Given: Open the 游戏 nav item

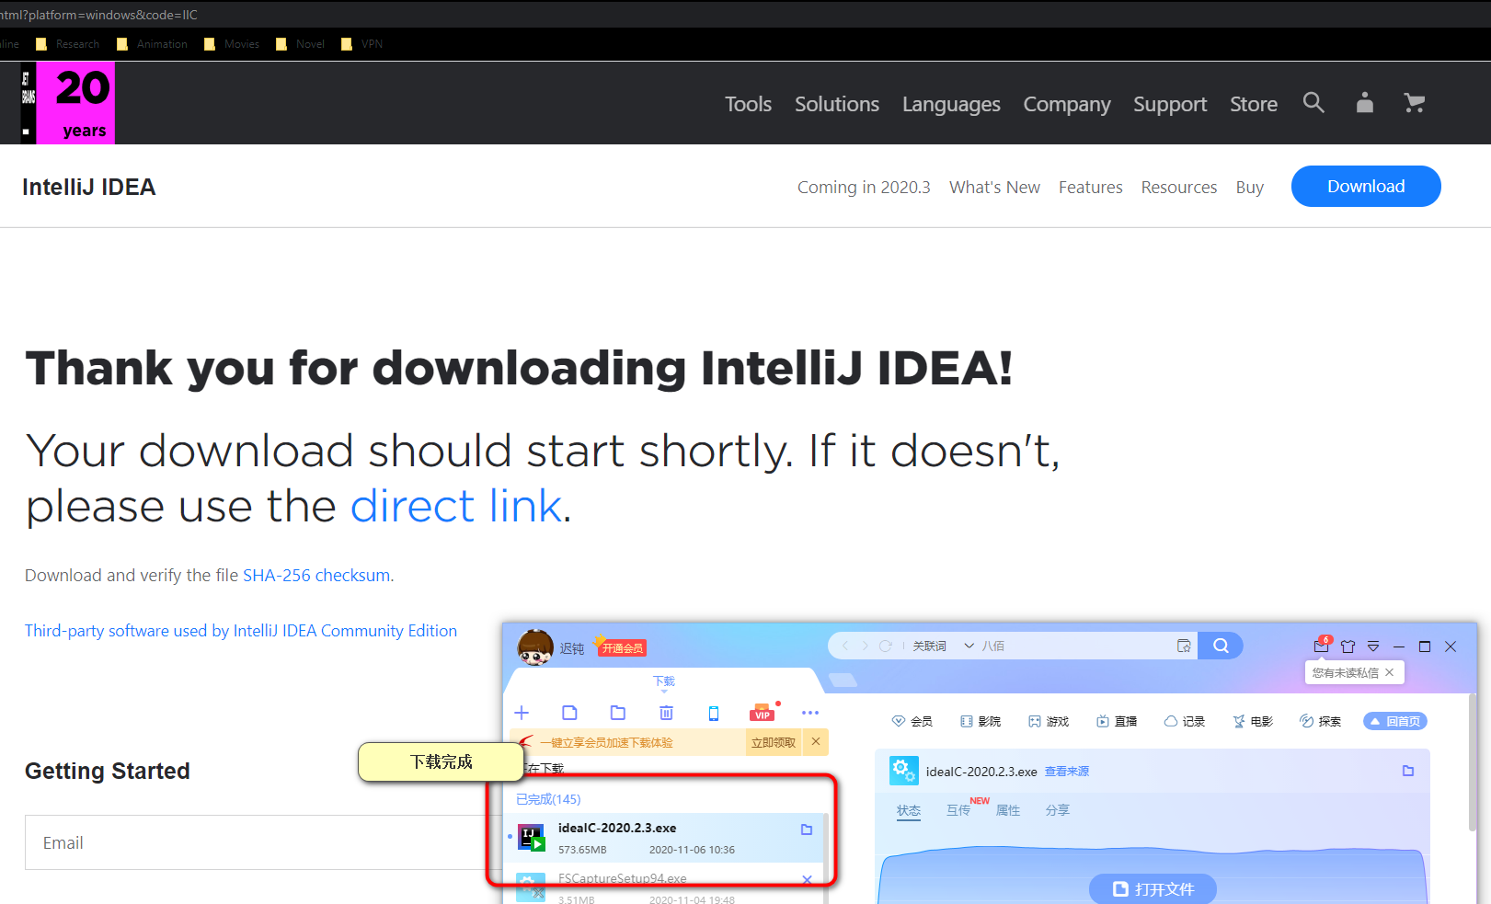Looking at the screenshot, I should 1049,721.
